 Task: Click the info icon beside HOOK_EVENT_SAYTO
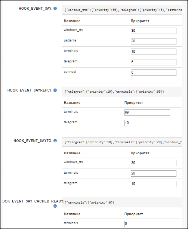pos(55,140)
